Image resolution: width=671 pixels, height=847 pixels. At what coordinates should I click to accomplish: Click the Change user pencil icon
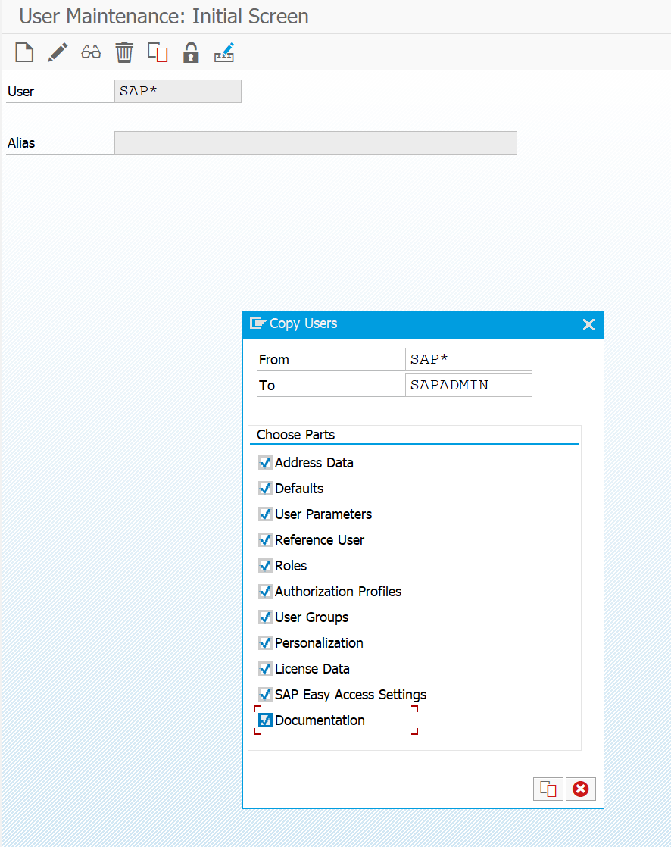[58, 52]
